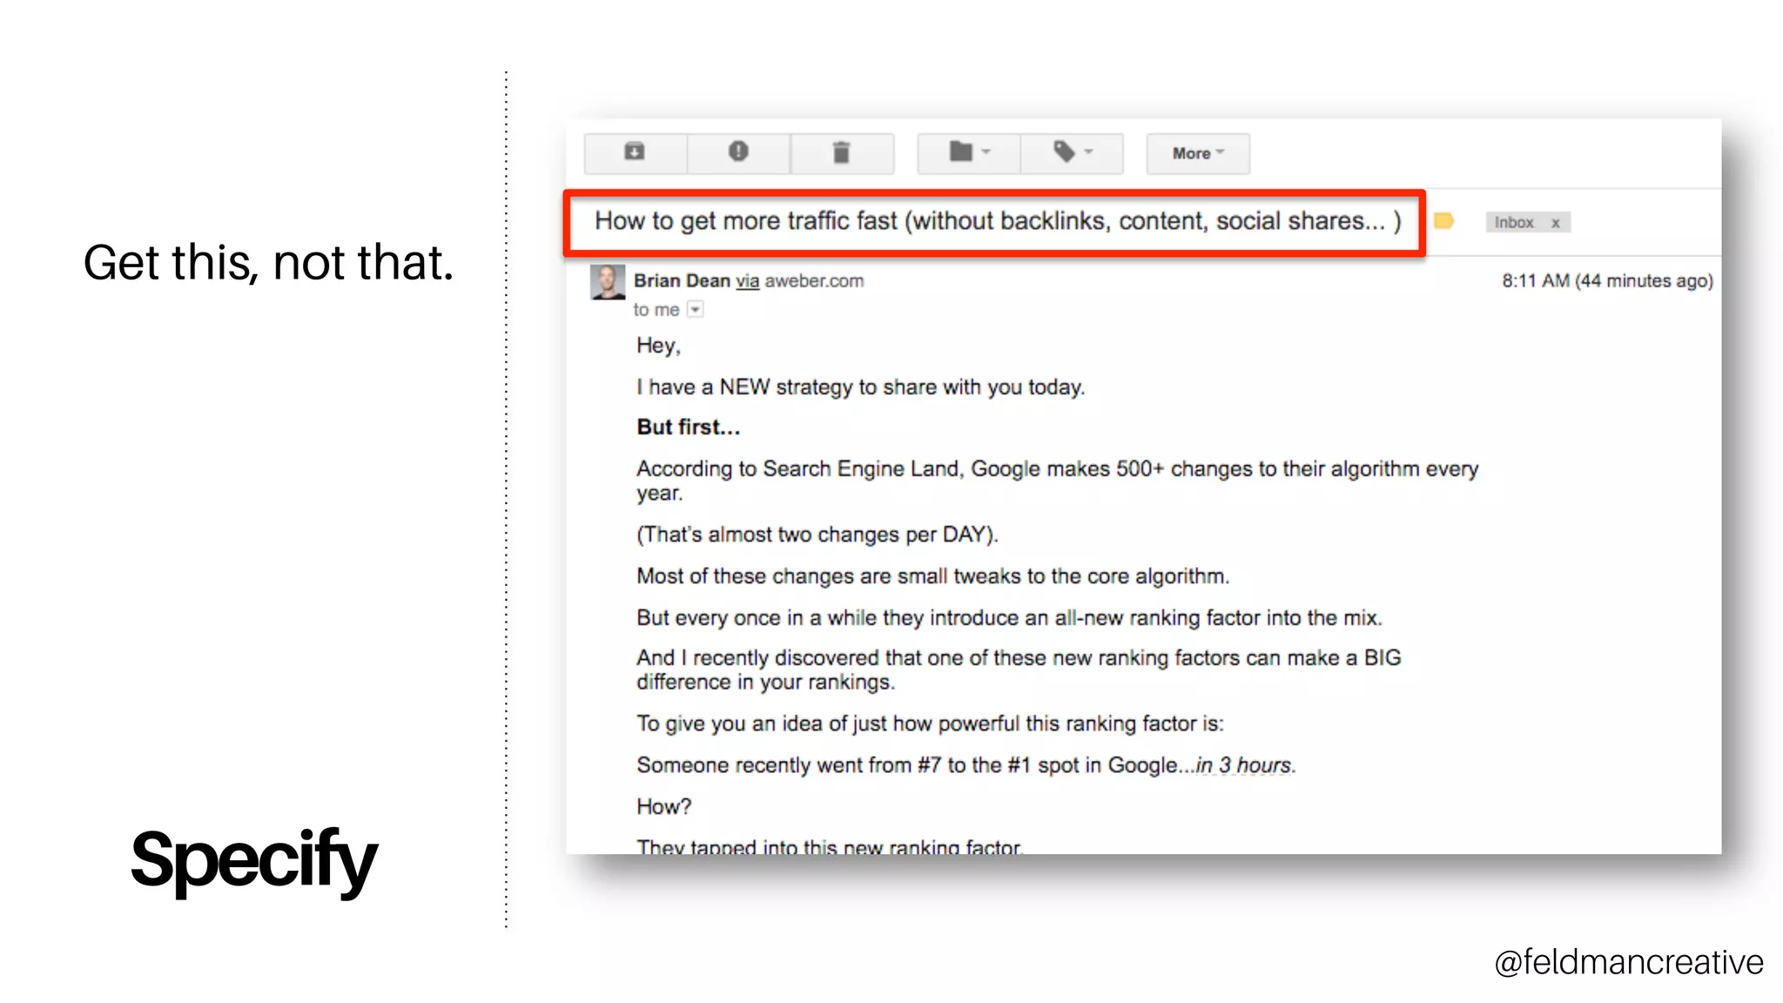Show details arrow next to "to me"
1783x1003 pixels.
click(695, 310)
